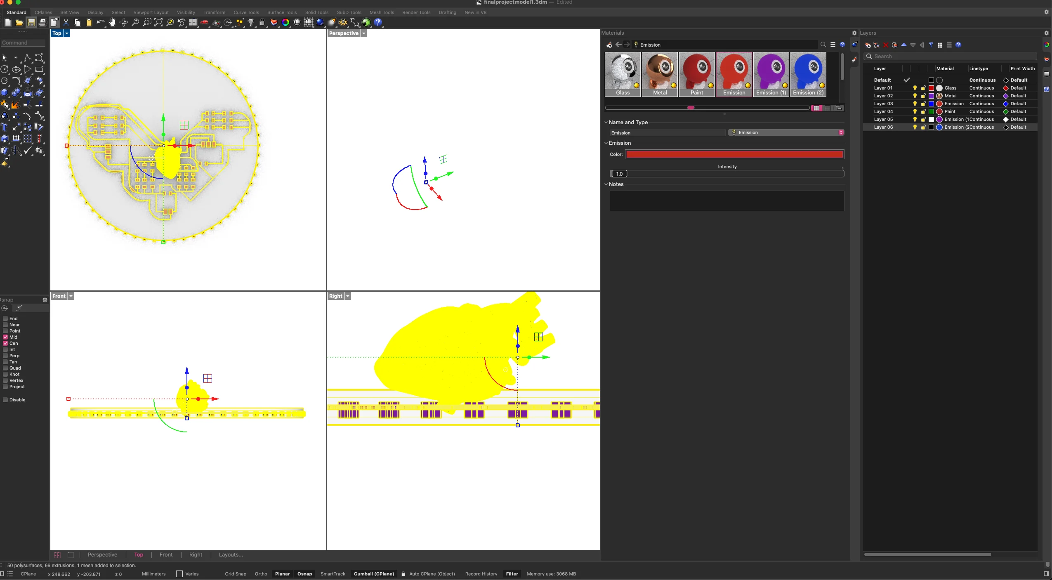The image size is (1052, 580).
Task: Open the Solid Tools tab
Action: [317, 12]
